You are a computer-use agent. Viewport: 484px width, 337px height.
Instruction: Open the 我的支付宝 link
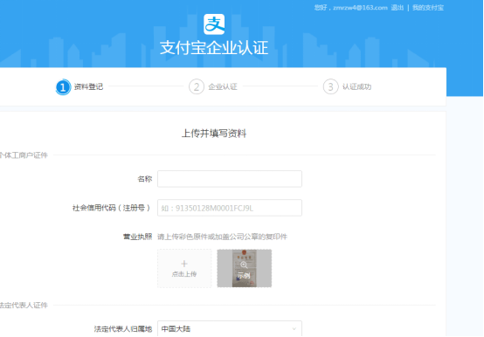[428, 8]
